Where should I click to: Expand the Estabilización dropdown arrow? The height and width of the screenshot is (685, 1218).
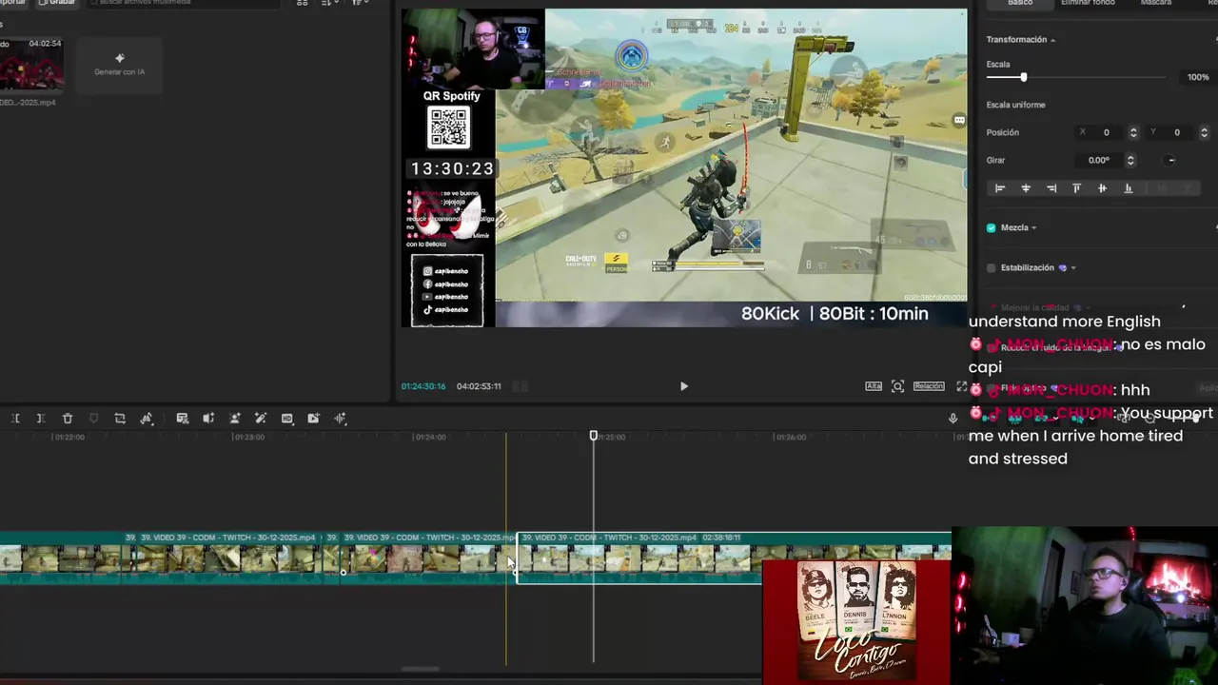(x=1073, y=268)
